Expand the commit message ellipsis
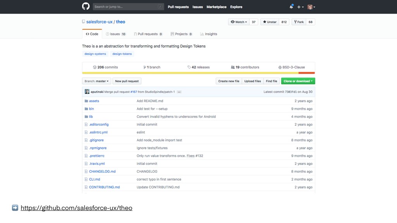Viewport: 397px width, 223px height. [179, 92]
